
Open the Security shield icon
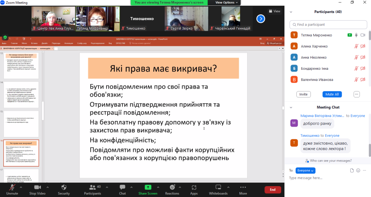point(64,187)
